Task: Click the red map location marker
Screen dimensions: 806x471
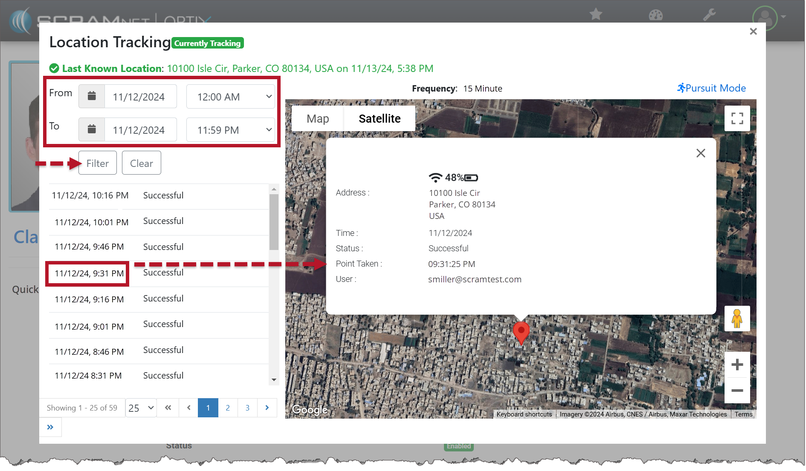Action: 521,331
